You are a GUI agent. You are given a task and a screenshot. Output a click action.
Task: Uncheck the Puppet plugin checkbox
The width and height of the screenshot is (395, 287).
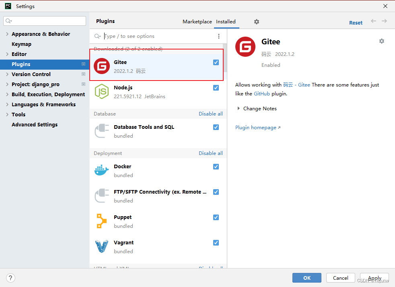point(216,217)
